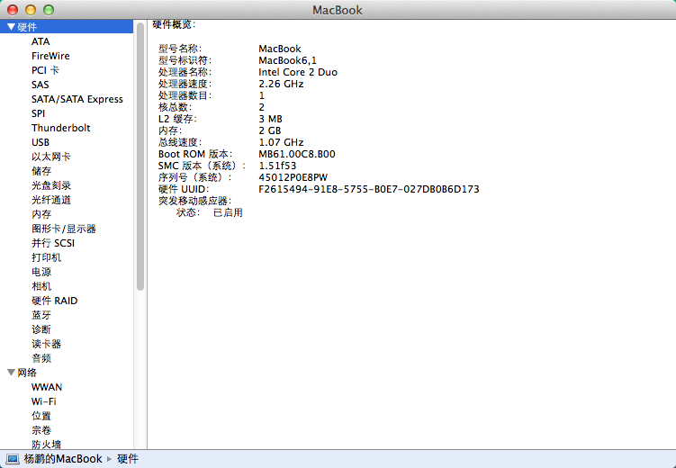Screen dimensions: 676x468
Task: Select the 宗卷 entry
Action: (41, 430)
